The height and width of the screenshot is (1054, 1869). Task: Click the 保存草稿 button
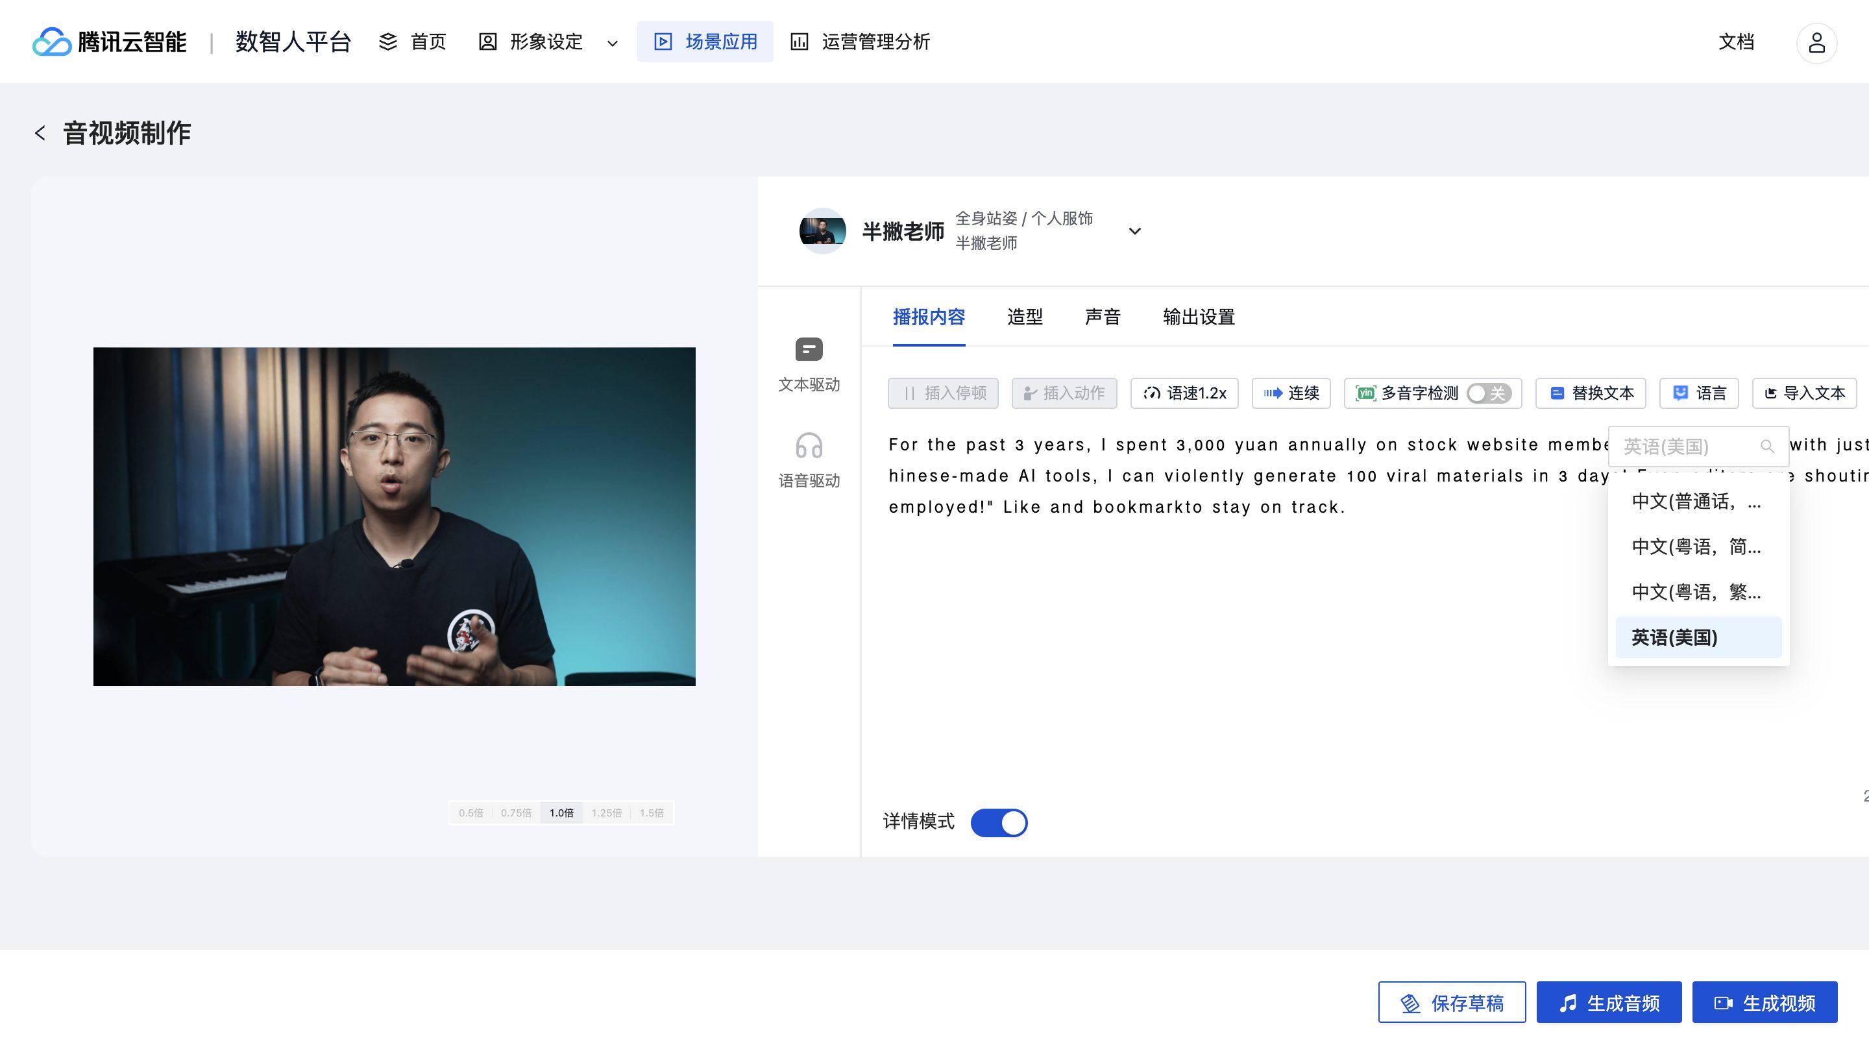1452,1003
